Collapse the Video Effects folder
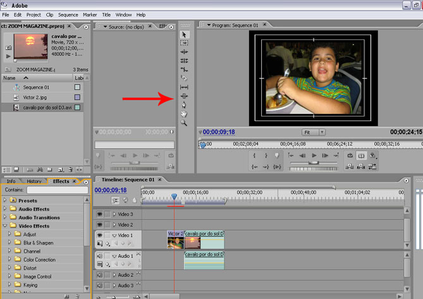Viewport: 423px width, 299px height. [6, 226]
